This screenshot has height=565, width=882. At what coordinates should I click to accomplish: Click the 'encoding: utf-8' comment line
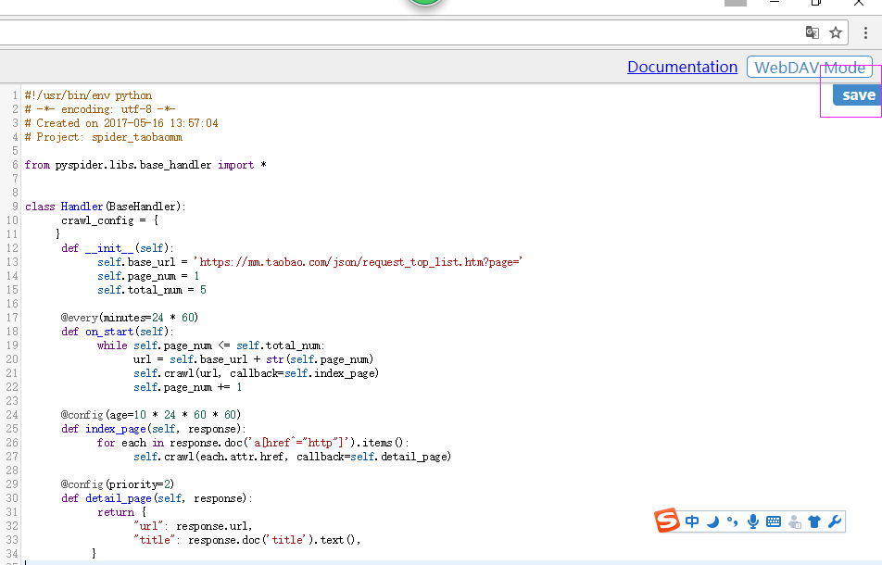(100, 109)
